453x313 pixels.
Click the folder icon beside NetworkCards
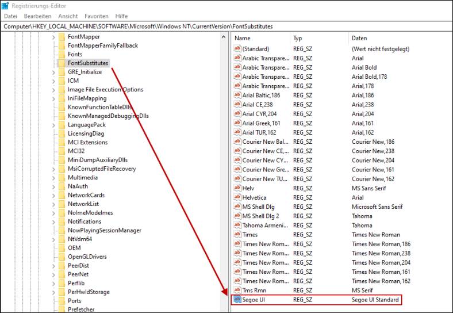tap(61, 195)
